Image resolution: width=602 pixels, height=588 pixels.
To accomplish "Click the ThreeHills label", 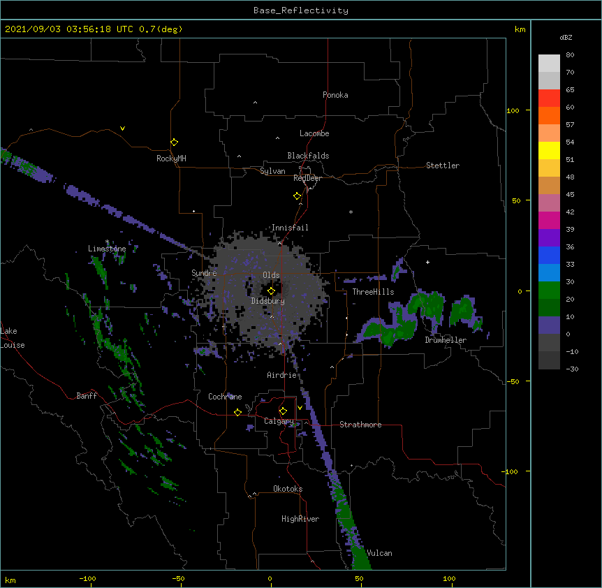I will (x=373, y=292).
